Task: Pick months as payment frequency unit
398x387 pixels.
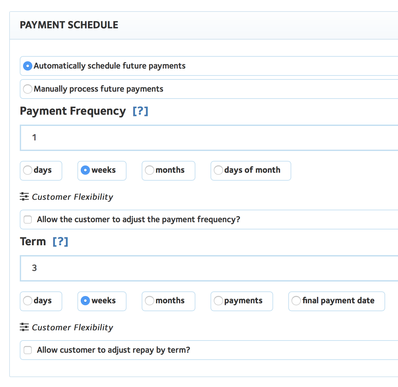Action: (150, 170)
